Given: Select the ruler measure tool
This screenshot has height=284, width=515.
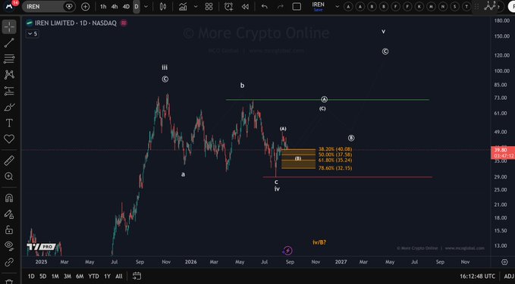Looking at the screenshot, I should tap(9, 161).
